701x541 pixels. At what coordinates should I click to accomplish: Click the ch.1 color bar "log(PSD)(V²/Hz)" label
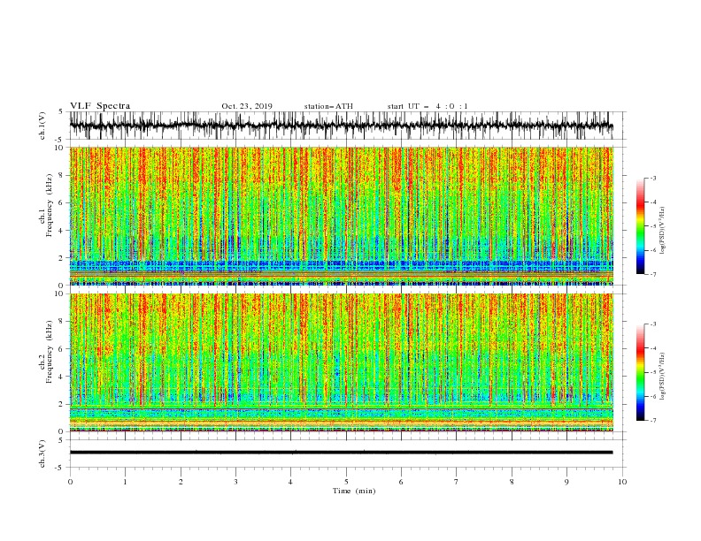(x=663, y=231)
